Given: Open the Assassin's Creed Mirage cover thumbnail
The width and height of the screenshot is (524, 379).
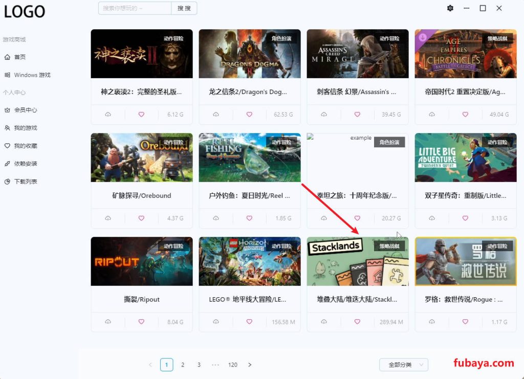Looking at the screenshot, I should (358, 54).
